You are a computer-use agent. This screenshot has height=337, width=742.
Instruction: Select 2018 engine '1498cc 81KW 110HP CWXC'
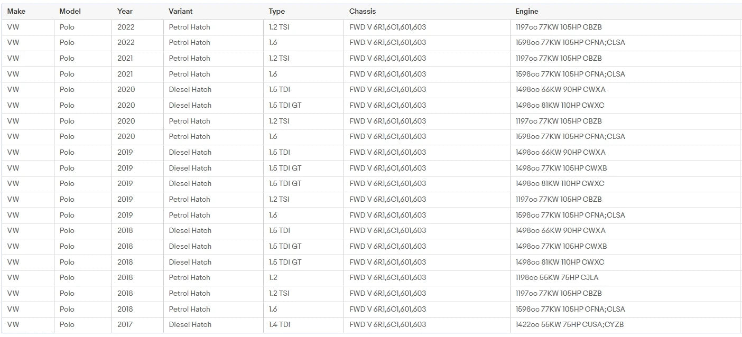click(x=560, y=262)
